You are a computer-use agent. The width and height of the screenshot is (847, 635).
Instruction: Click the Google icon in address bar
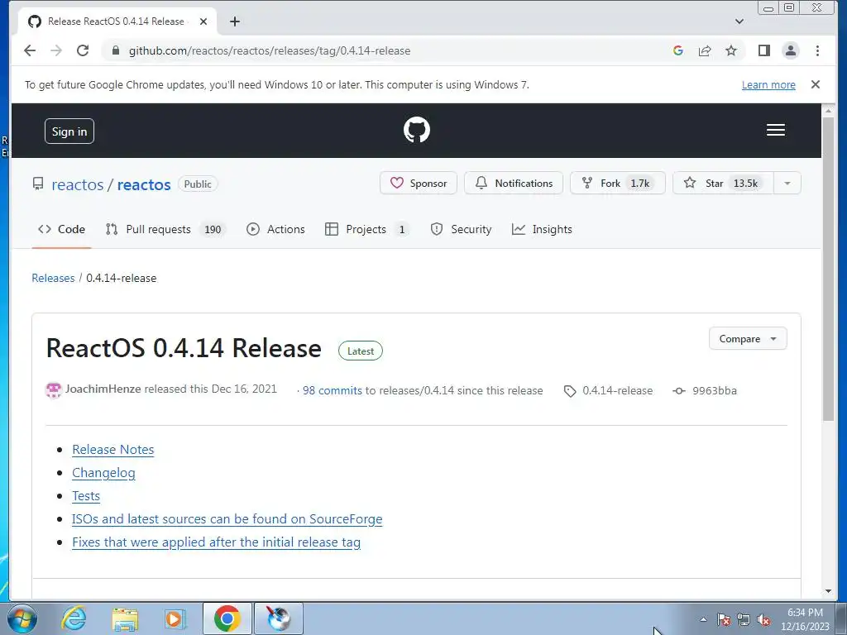[x=678, y=50]
